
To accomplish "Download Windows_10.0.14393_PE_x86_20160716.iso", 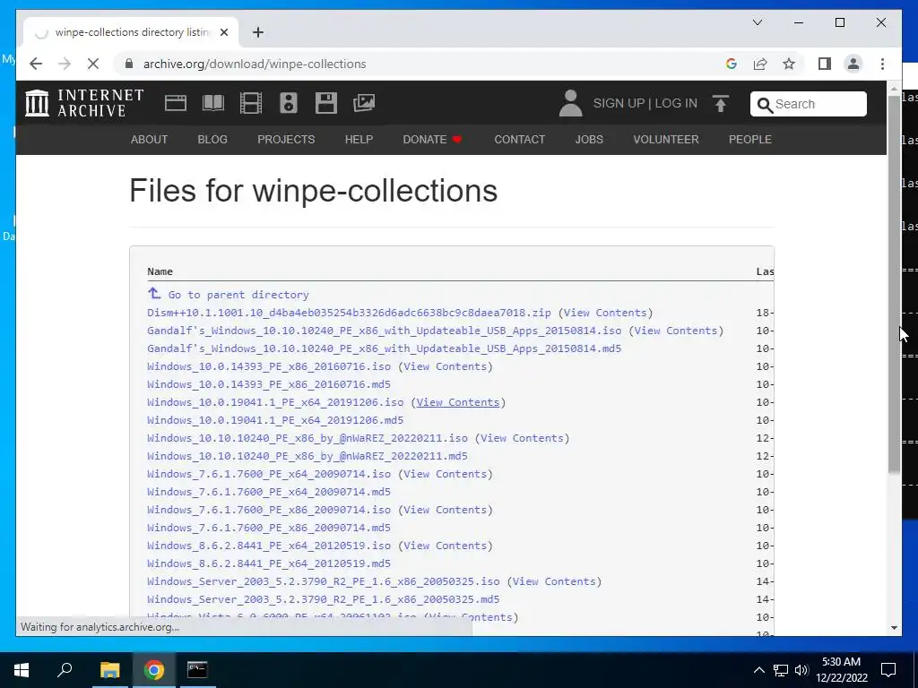I will tap(269, 366).
